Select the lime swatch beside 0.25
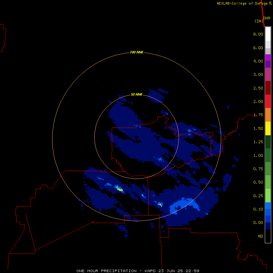The width and height of the screenshot is (273, 273). pos(268,196)
